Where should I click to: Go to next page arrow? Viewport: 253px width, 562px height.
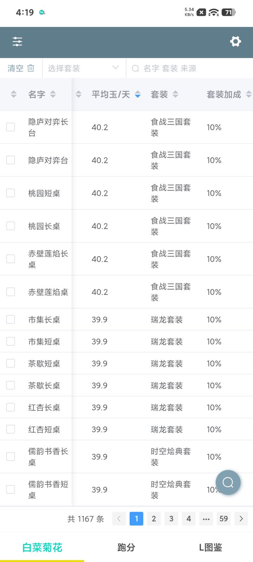tap(241, 518)
